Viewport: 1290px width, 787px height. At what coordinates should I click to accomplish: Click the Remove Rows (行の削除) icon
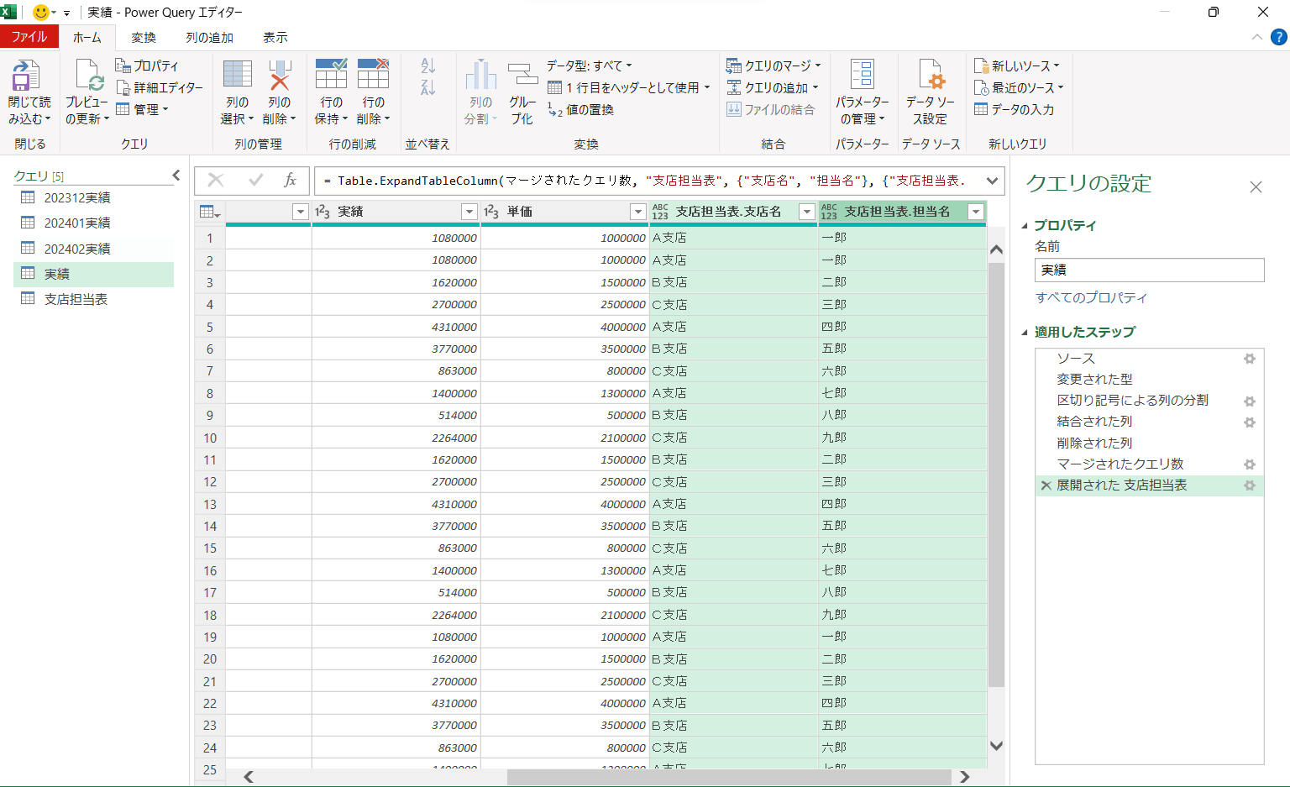point(373,74)
